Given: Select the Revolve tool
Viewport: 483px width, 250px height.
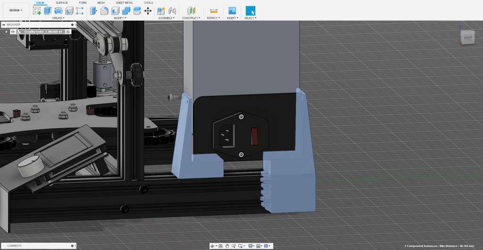Looking at the screenshot, I should pyautogui.click(x=58, y=10).
